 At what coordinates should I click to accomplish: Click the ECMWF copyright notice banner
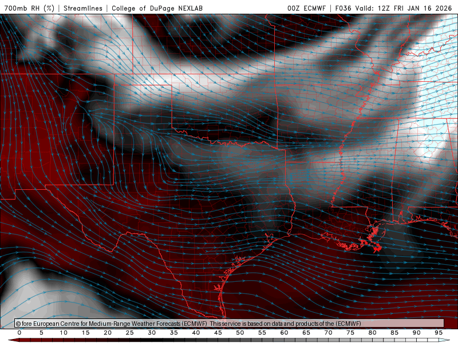click(x=230, y=323)
